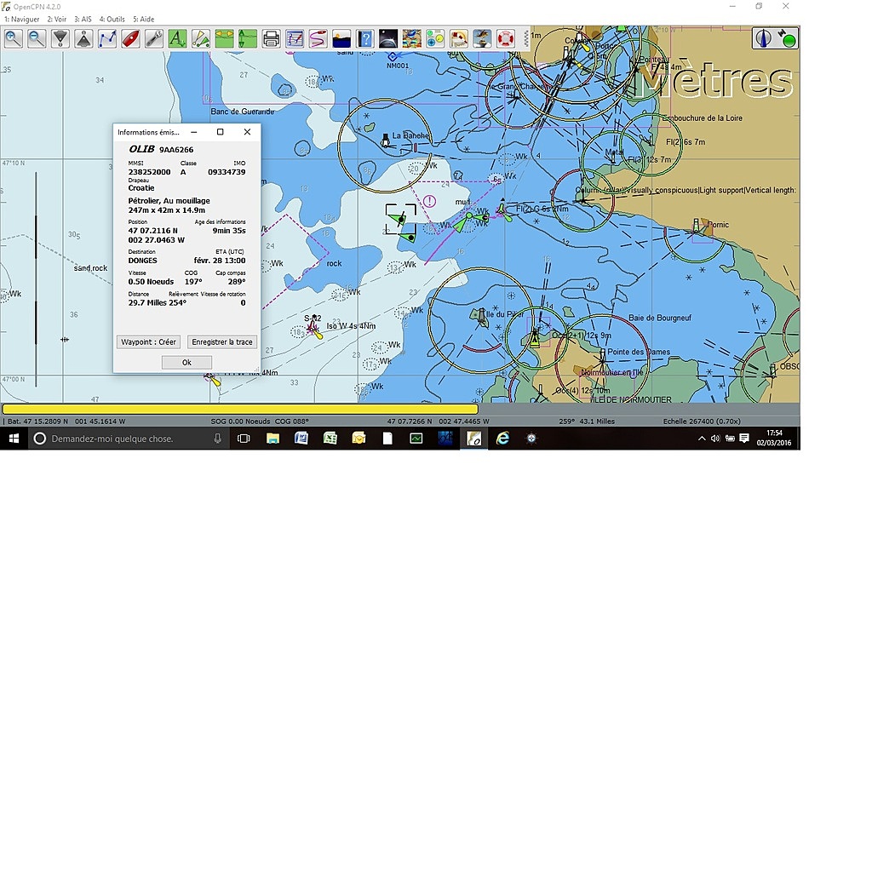
Task: Click the Waypoint : Créer button
Action: 148,342
